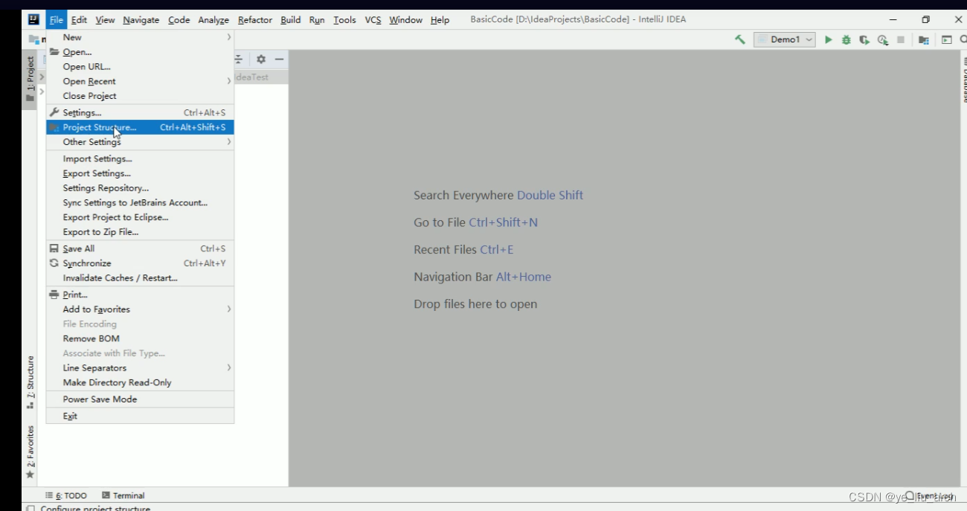Select Exit in the File menu
Viewport: 967px width, 511px height.
pyautogui.click(x=140, y=417)
